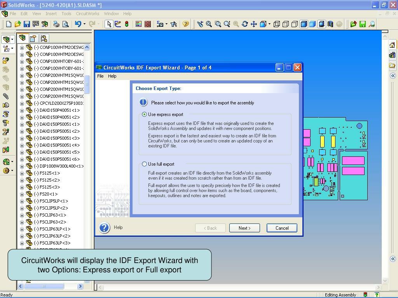
Task: Switch to the ConfigurationManager tab
Action: coord(44,38)
